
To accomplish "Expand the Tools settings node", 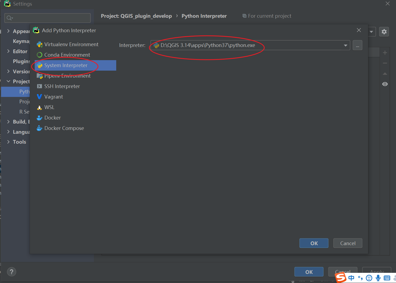I will pos(8,142).
